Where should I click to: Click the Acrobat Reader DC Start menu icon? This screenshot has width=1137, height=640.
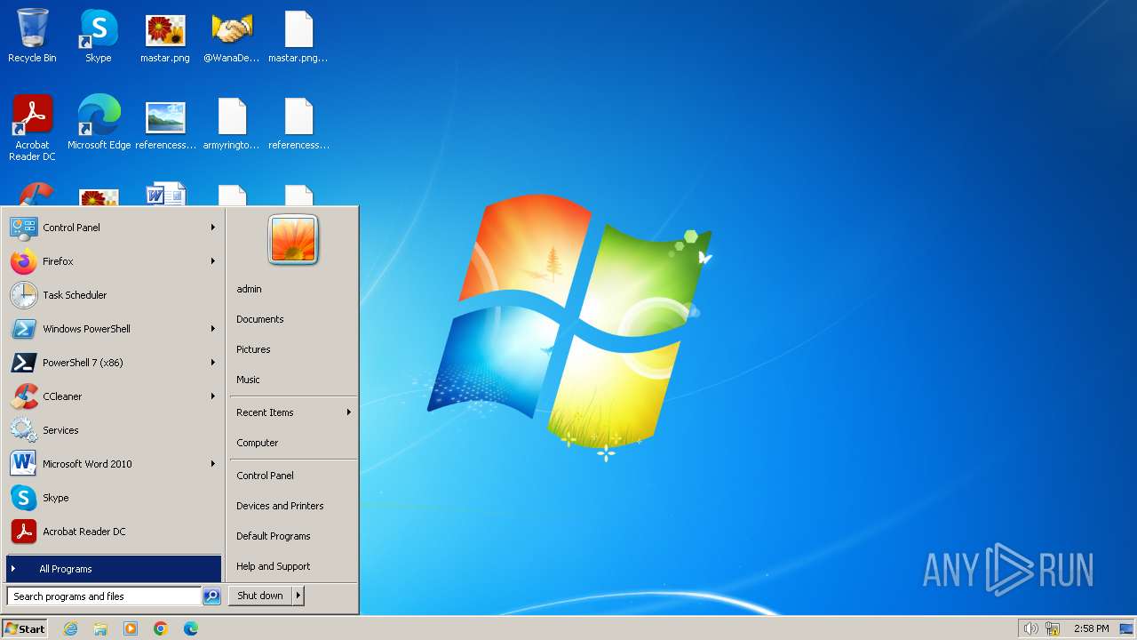(x=23, y=532)
